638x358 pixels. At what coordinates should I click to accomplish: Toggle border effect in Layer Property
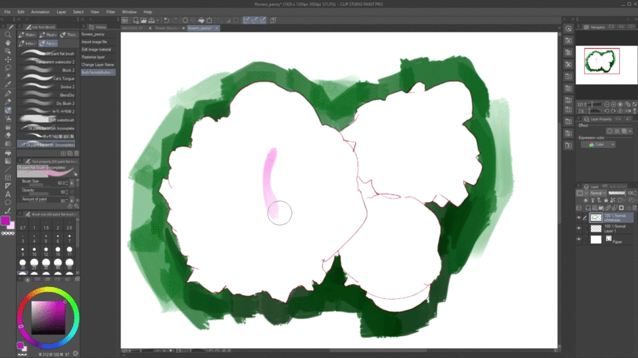click(x=609, y=131)
